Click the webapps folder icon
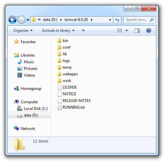 [59, 74]
